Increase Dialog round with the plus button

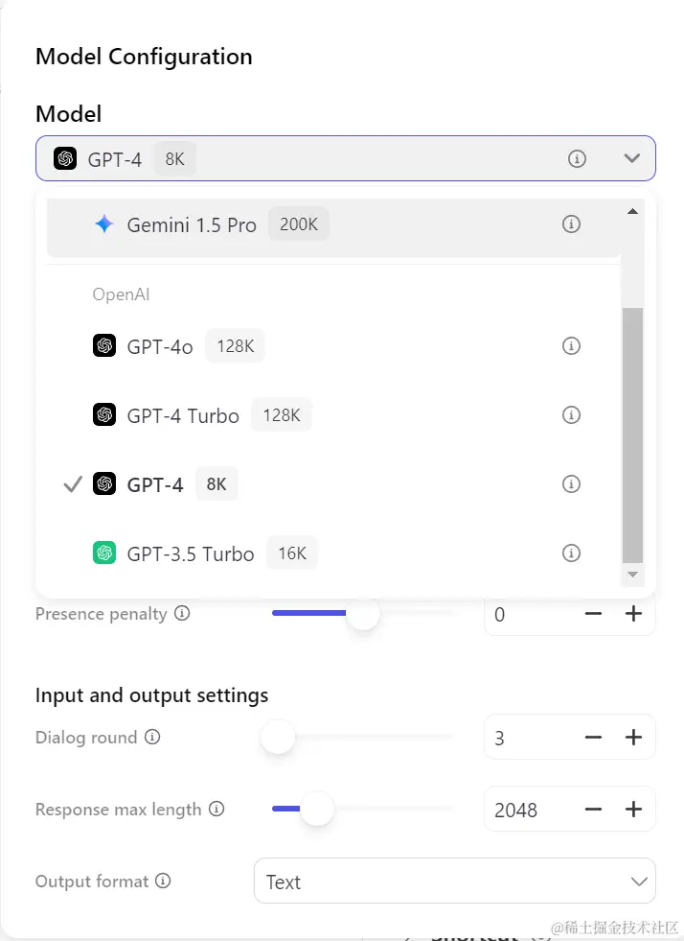coord(633,737)
